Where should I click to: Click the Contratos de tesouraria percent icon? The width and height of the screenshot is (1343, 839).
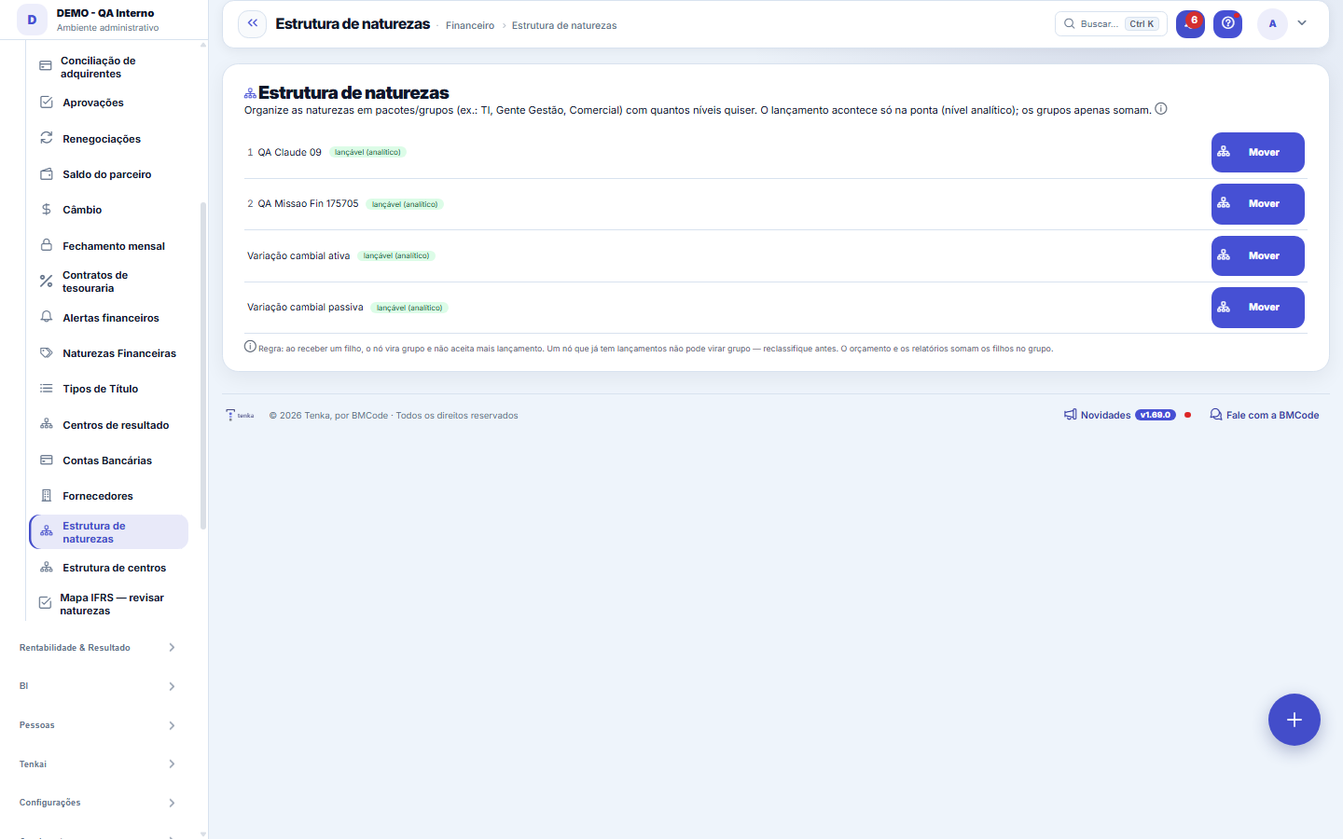(x=47, y=281)
